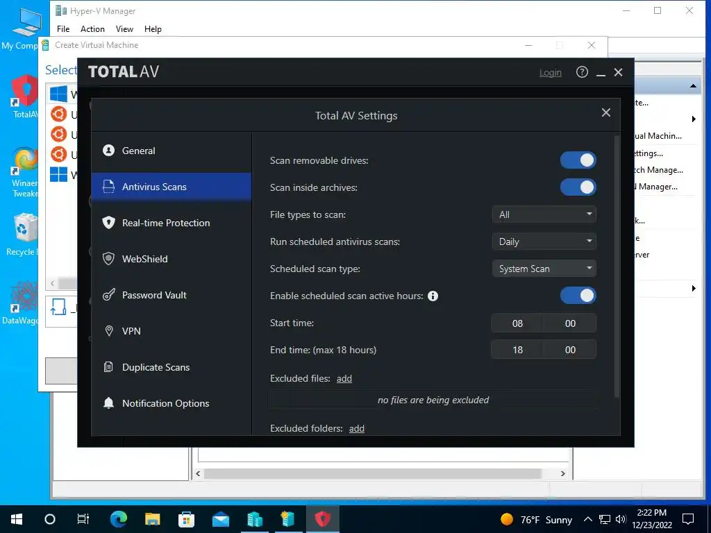Click Hyper-V horizontal scrollbar right arrow

pos(562,473)
